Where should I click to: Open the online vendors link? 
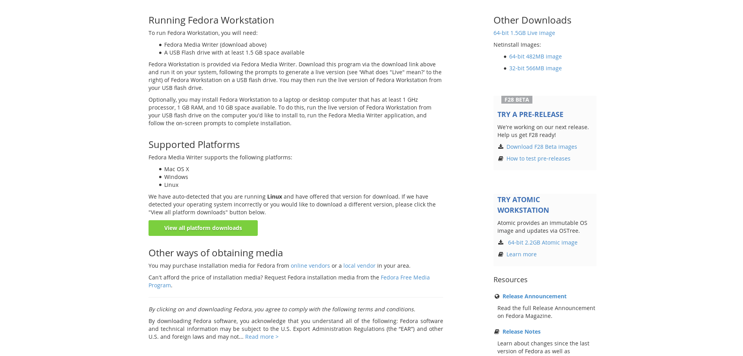[310, 266]
